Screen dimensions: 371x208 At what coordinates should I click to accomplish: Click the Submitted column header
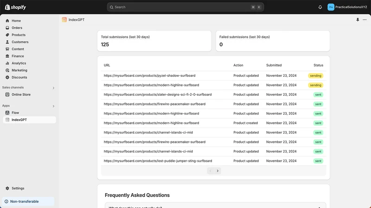pyautogui.click(x=274, y=65)
